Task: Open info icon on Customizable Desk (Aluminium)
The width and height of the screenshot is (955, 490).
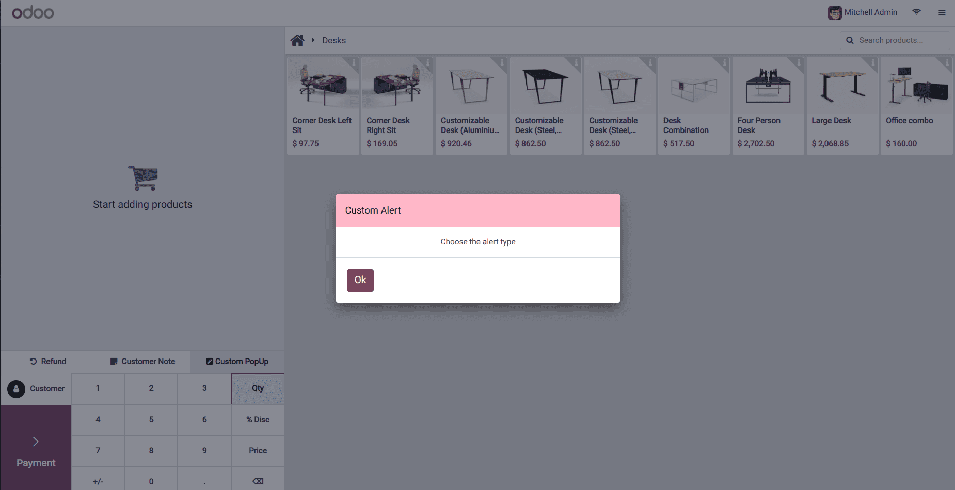Action: [x=502, y=62]
